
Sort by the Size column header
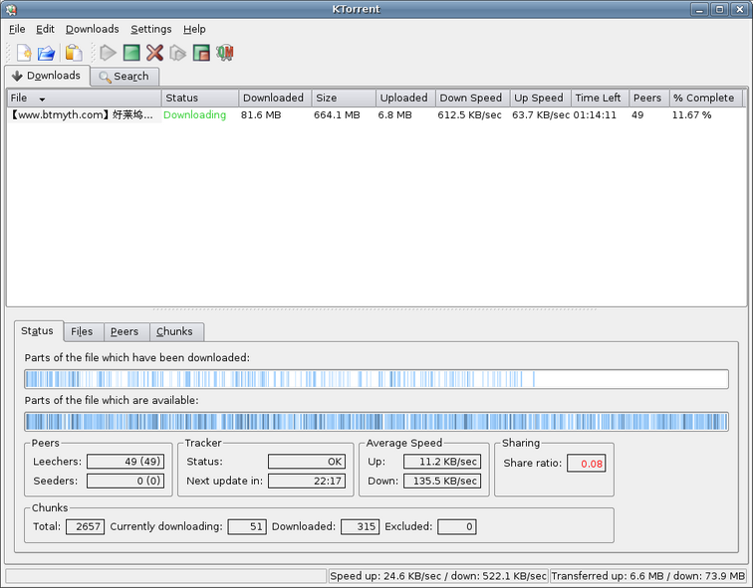(344, 98)
